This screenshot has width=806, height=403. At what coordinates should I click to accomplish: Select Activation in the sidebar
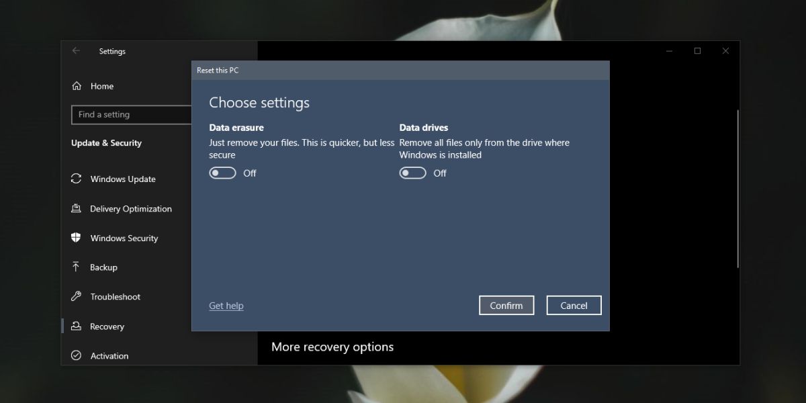[109, 356]
